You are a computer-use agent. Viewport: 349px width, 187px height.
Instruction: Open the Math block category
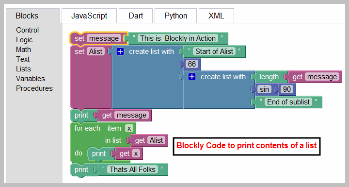(23, 50)
